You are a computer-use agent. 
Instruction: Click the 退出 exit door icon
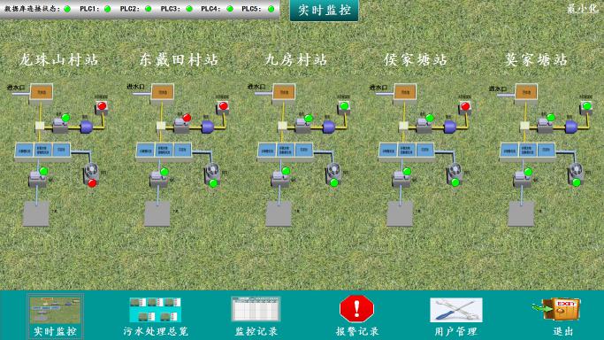[x=557, y=309]
